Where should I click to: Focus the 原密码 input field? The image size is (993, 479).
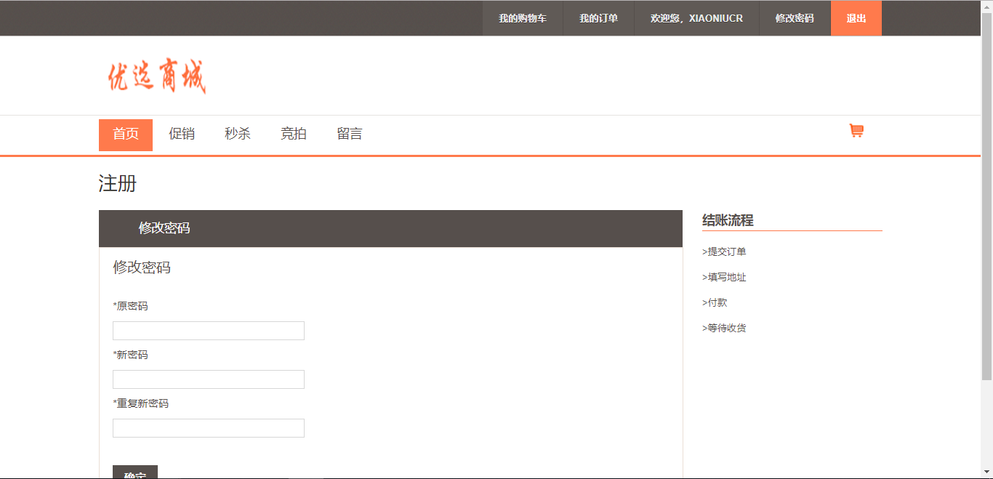click(x=209, y=331)
